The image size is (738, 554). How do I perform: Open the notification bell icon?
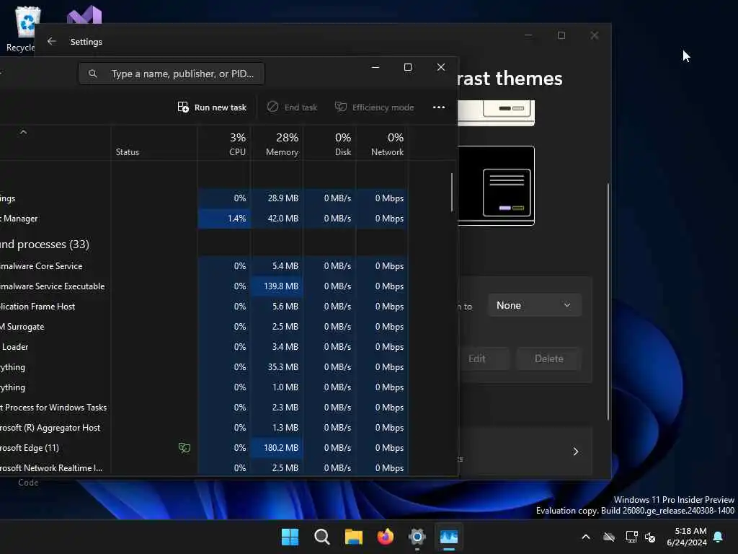[x=719, y=537]
